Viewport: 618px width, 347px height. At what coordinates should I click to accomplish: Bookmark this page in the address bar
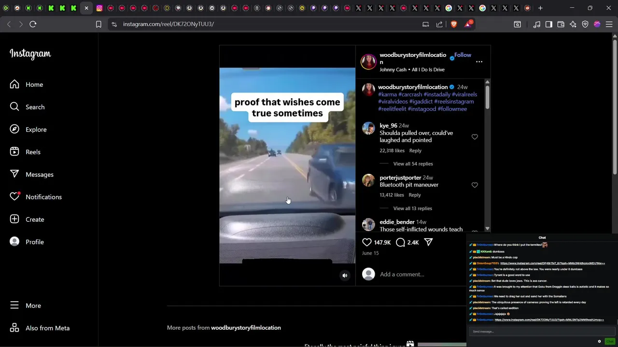98,24
